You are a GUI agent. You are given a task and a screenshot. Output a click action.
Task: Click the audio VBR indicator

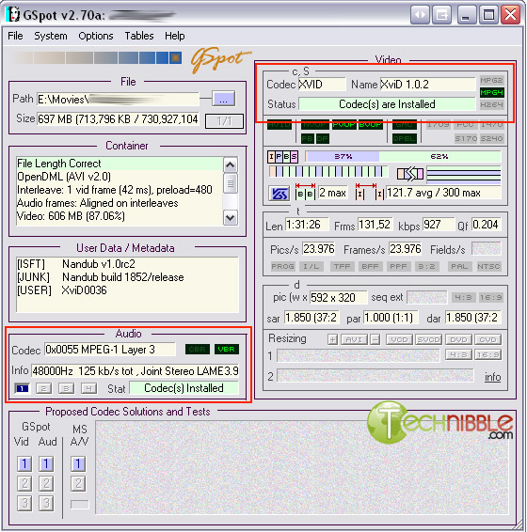tap(227, 349)
